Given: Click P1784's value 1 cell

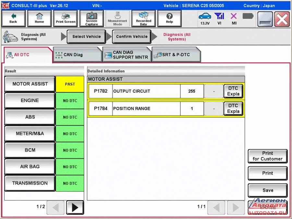Looking at the screenshot, I should [192, 109].
